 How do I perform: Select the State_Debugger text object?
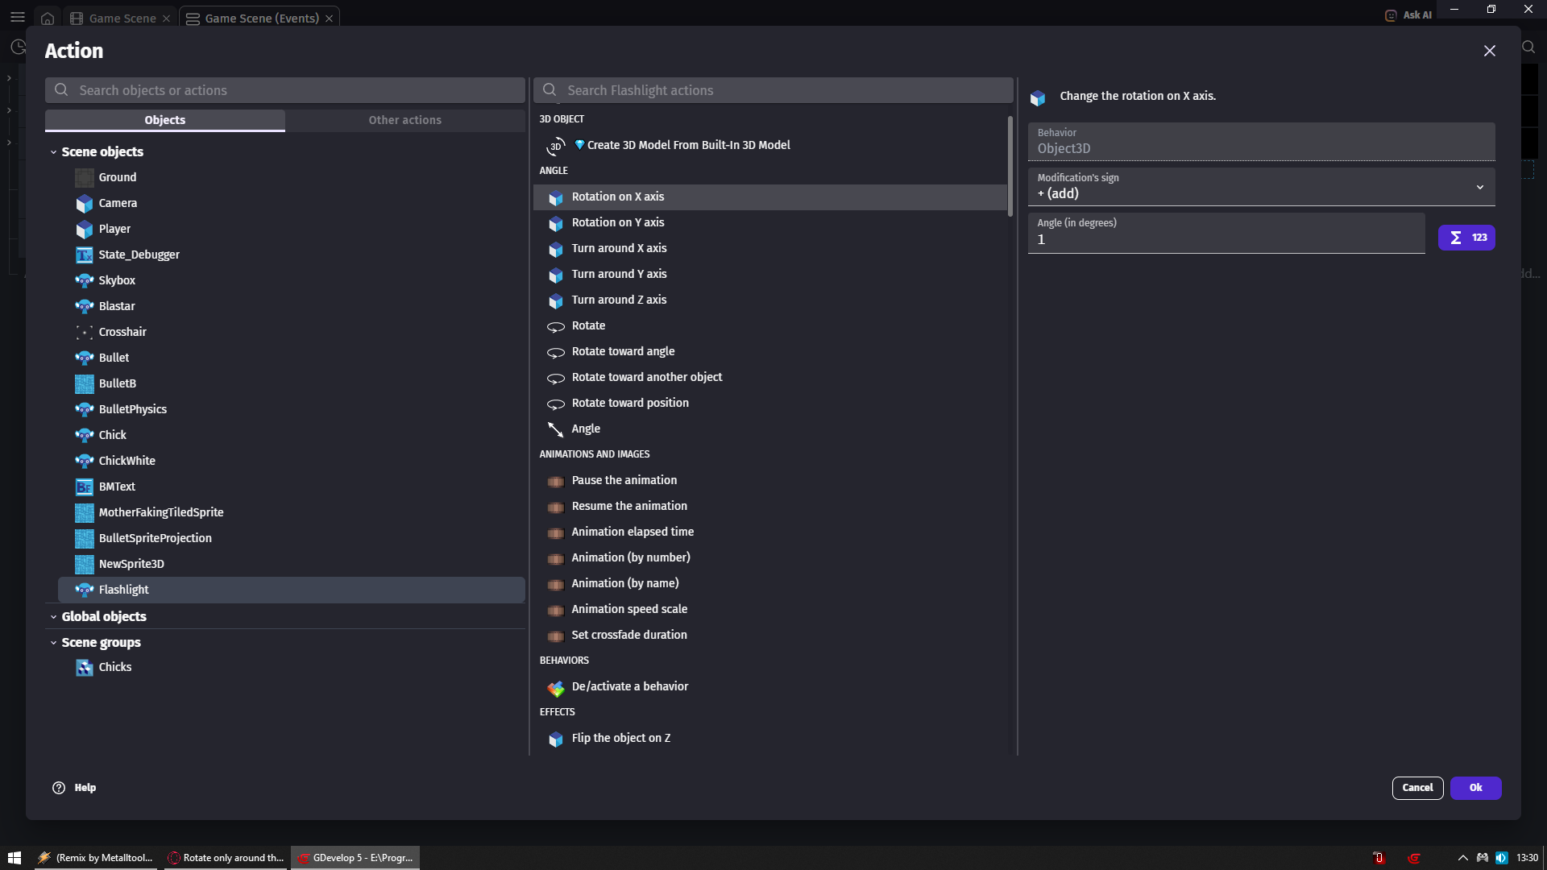coord(139,255)
